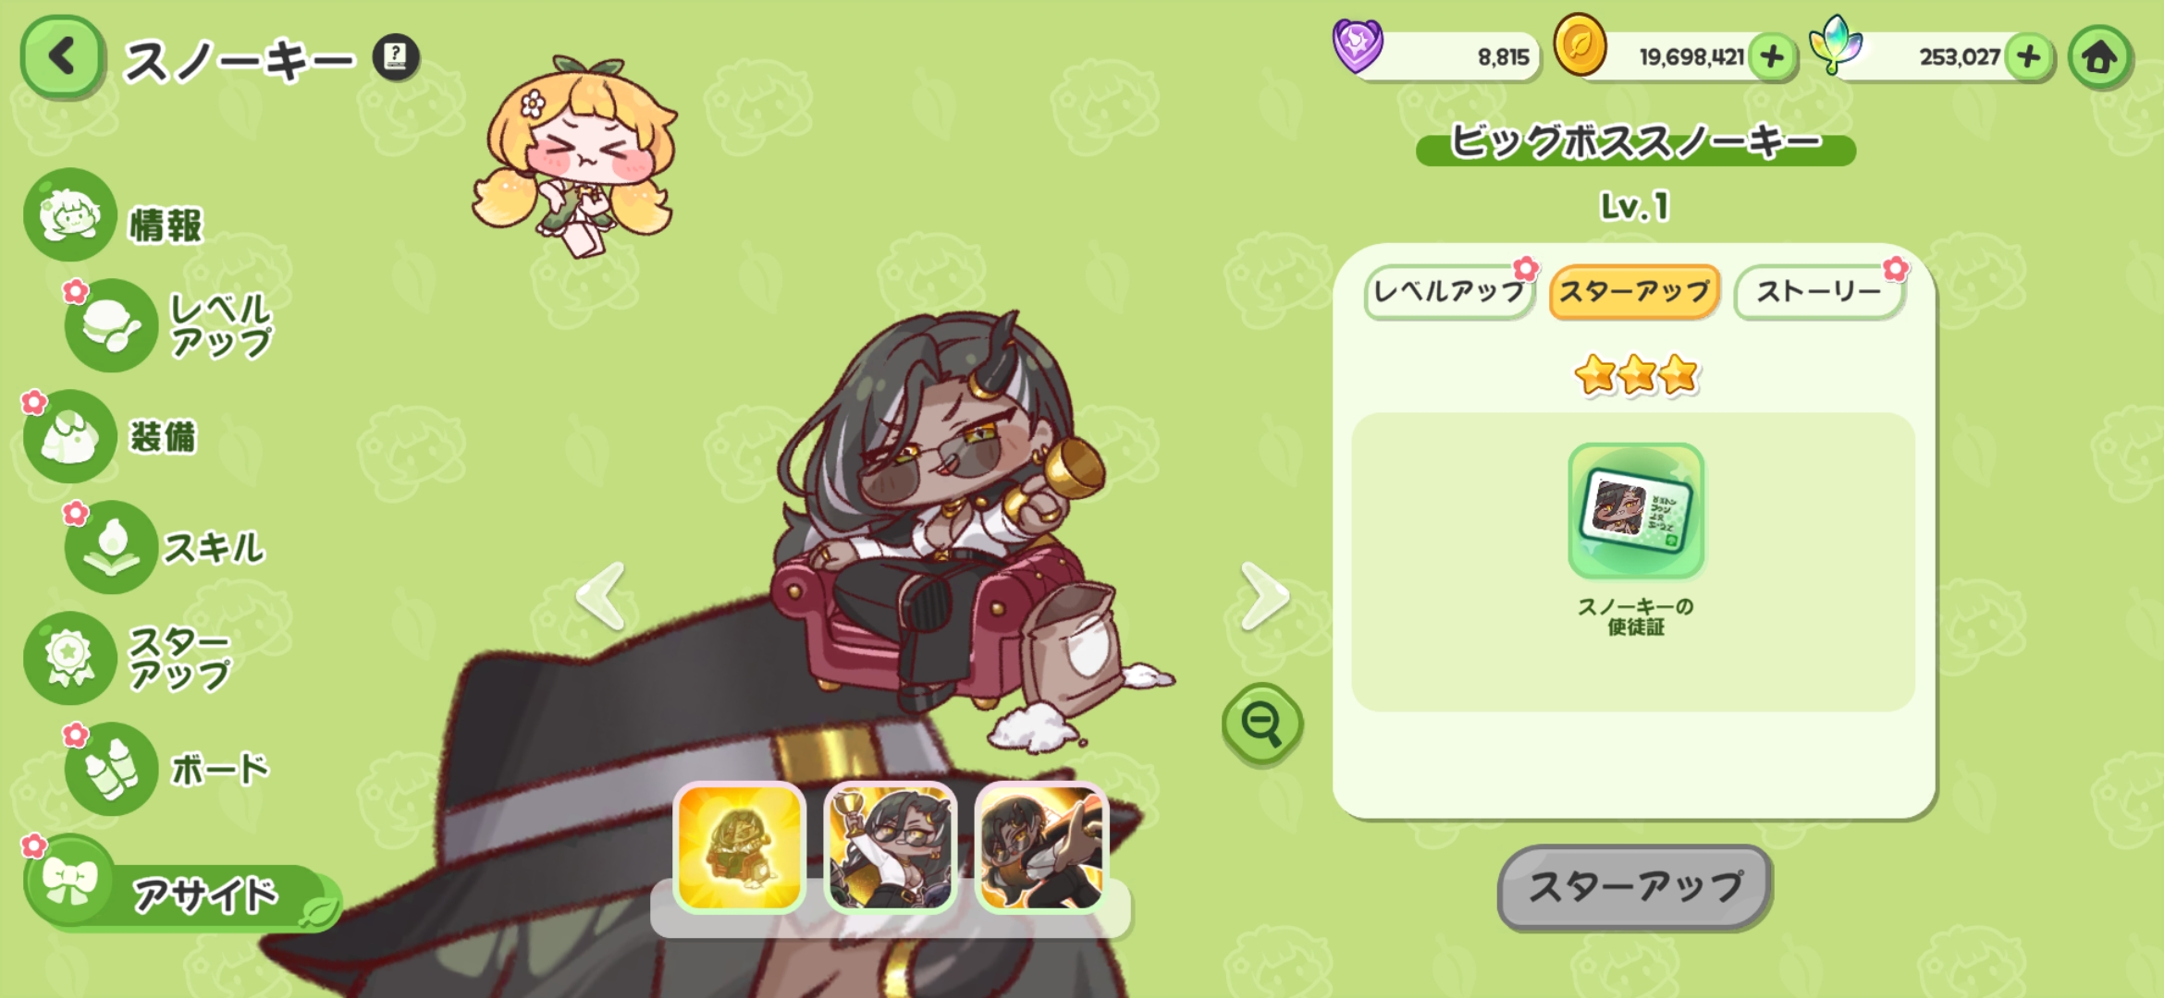The width and height of the screenshot is (2164, 998).
Task: Add more gold coins with plus button
Action: click(x=1772, y=57)
